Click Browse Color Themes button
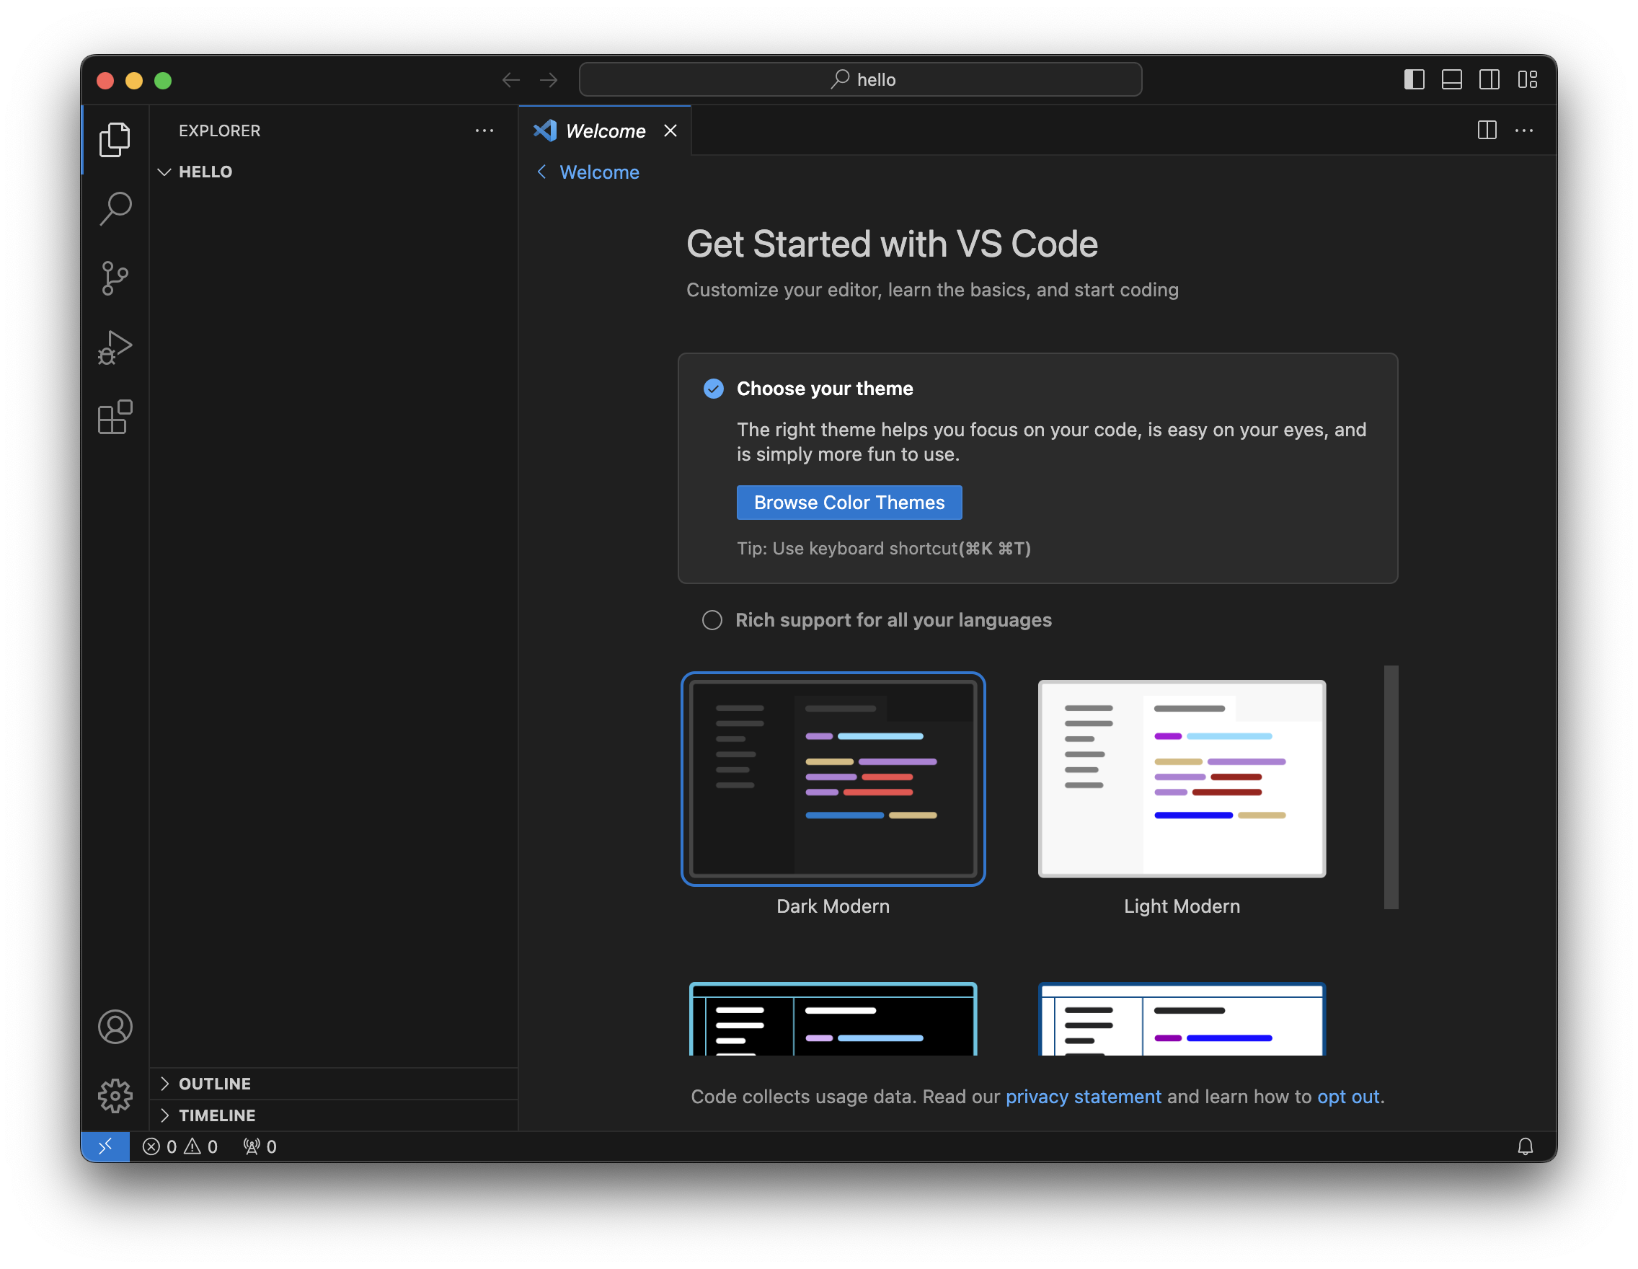The image size is (1638, 1269). pos(849,503)
